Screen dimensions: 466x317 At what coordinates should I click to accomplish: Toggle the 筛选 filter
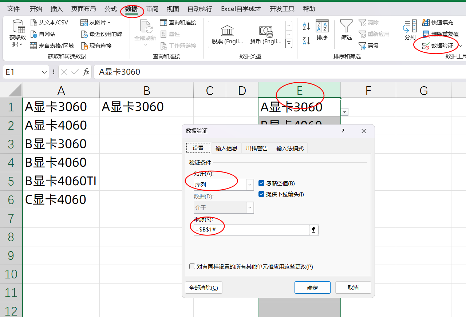coord(346,30)
